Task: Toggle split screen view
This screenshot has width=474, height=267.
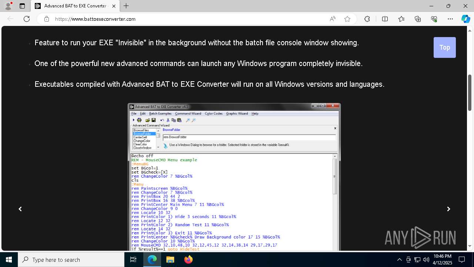Action: pos(385,19)
